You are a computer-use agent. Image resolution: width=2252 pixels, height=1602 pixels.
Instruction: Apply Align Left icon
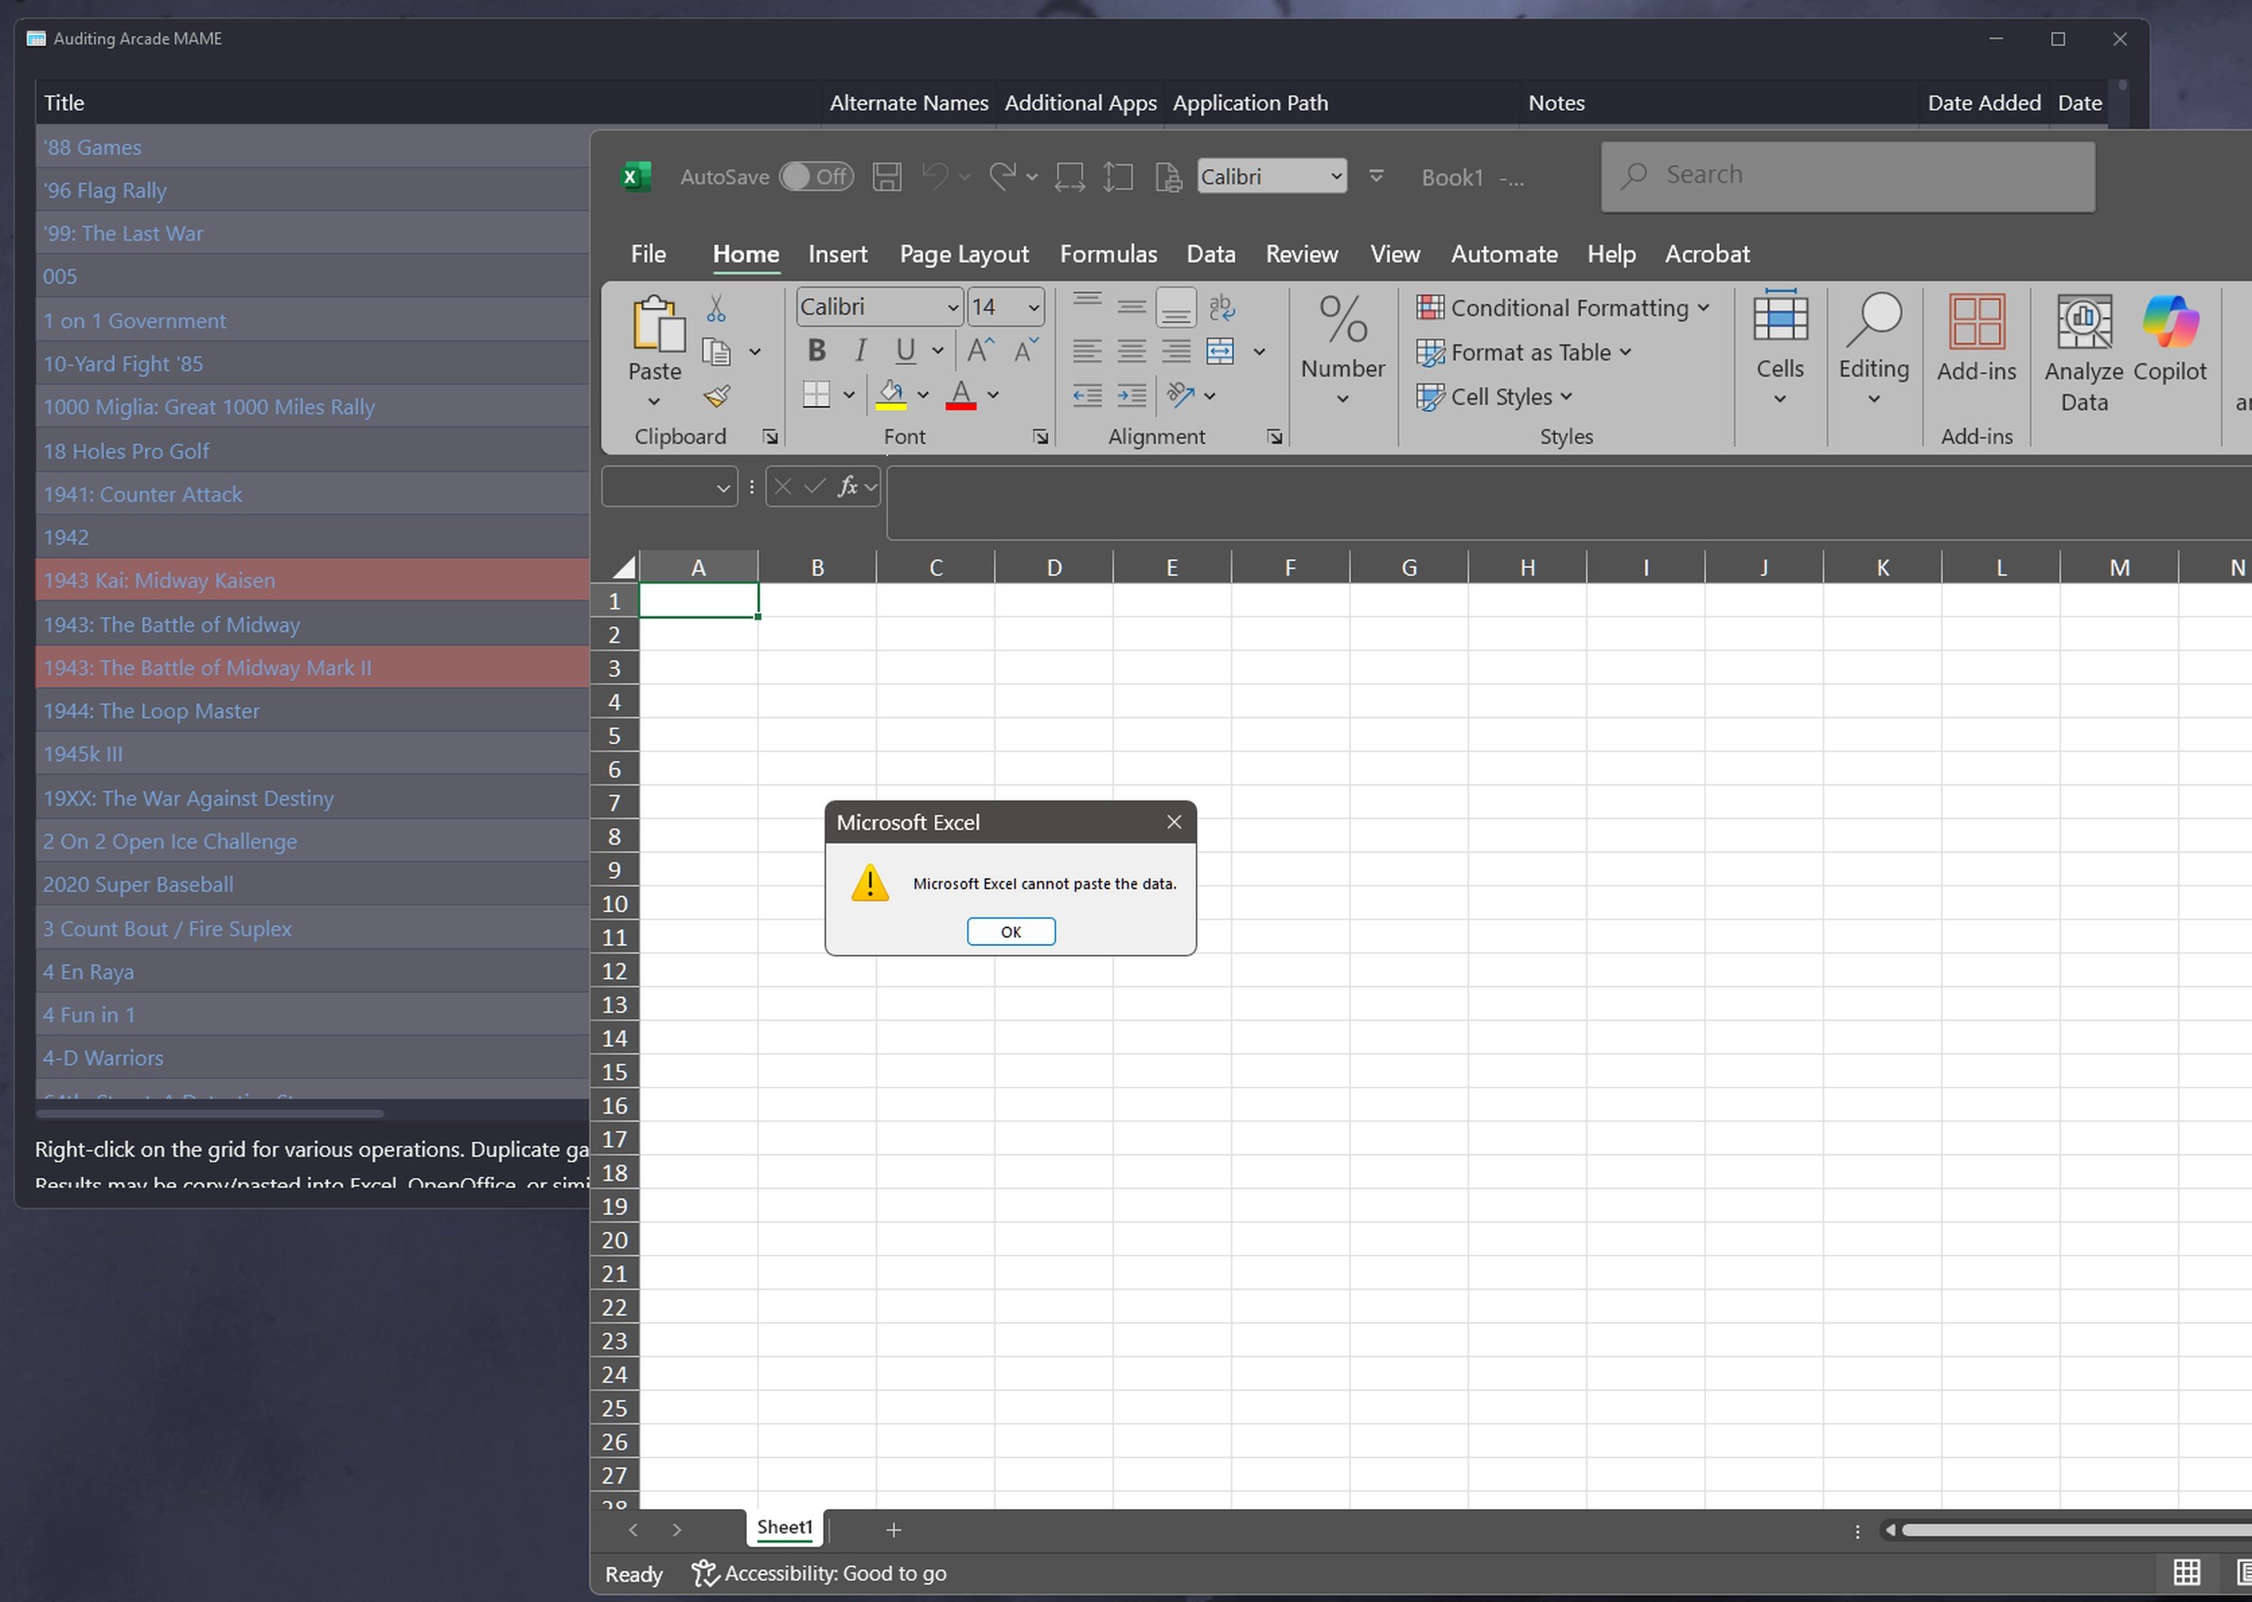1087,351
